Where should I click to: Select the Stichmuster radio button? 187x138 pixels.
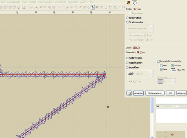(x=127, y=22)
